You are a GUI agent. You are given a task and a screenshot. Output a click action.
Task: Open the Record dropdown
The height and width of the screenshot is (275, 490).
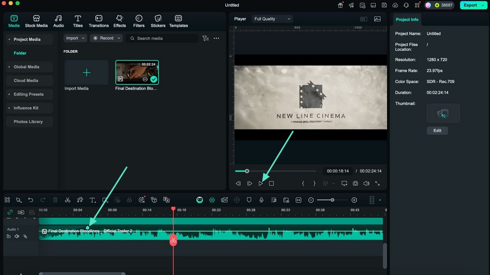tap(106, 38)
